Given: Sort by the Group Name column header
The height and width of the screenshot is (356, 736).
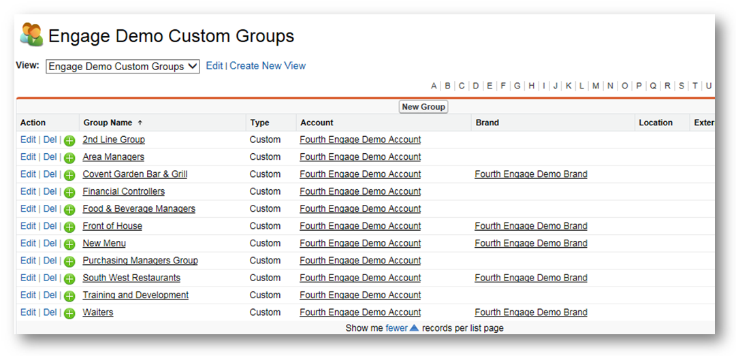Looking at the screenshot, I should [x=108, y=123].
